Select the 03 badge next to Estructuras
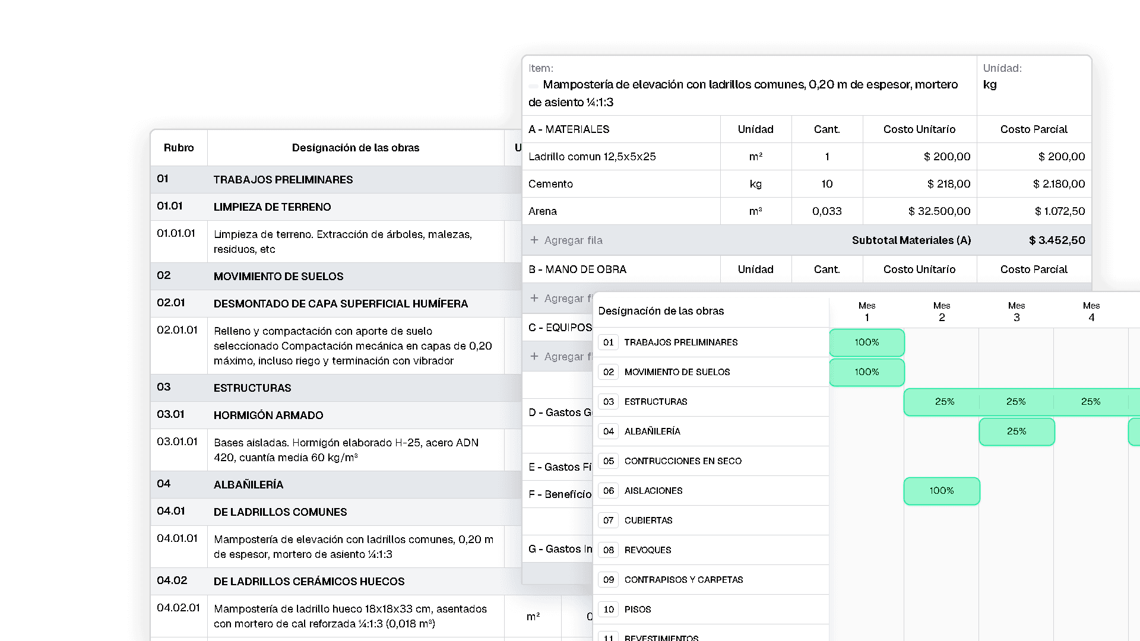Screen dimensions: 1140x641 point(608,402)
